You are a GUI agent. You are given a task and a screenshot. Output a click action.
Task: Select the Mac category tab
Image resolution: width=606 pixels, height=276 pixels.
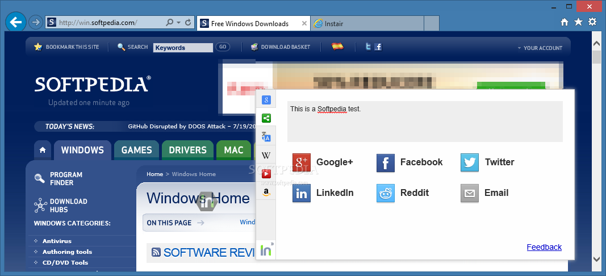pyautogui.click(x=234, y=150)
